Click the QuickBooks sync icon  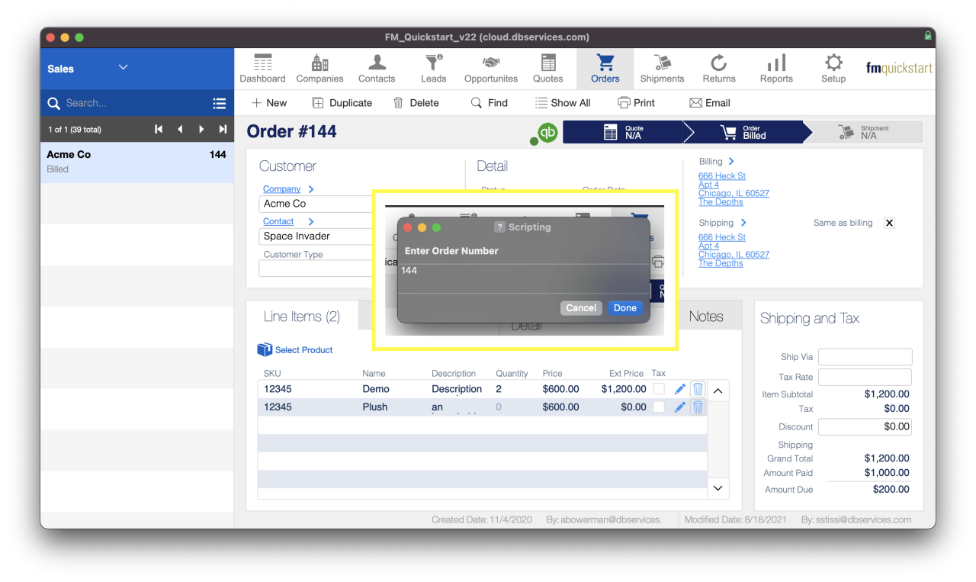point(547,133)
